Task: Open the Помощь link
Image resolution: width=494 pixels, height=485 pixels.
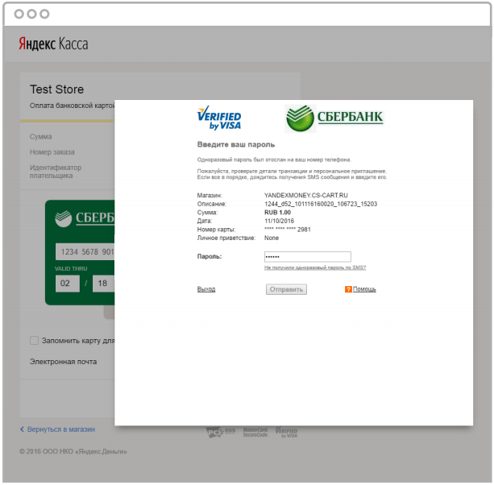Action: click(364, 288)
